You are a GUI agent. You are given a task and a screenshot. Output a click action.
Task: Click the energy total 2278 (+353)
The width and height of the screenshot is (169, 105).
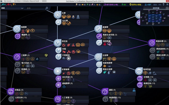pos(135,5)
